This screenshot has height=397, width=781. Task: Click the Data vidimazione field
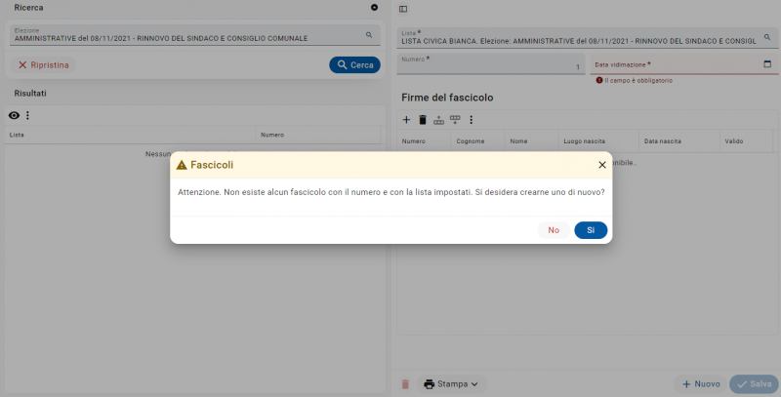pos(683,63)
